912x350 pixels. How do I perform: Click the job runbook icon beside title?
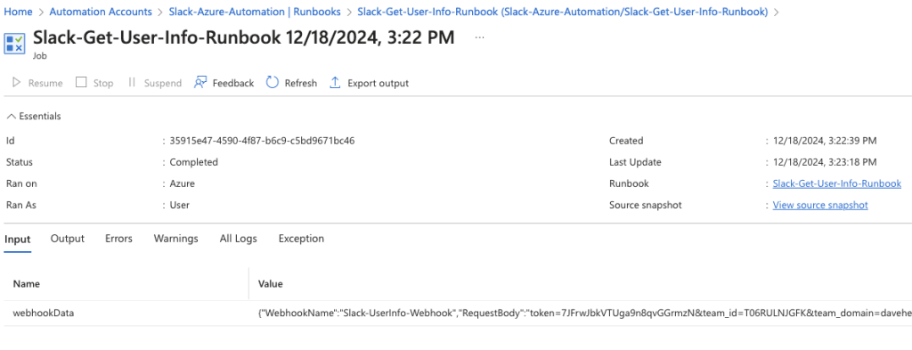[x=14, y=44]
